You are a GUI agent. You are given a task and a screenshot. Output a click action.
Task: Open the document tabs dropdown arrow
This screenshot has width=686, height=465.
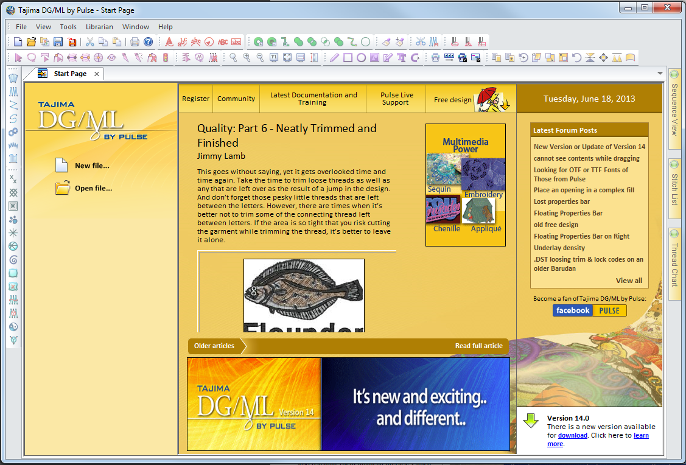point(660,74)
